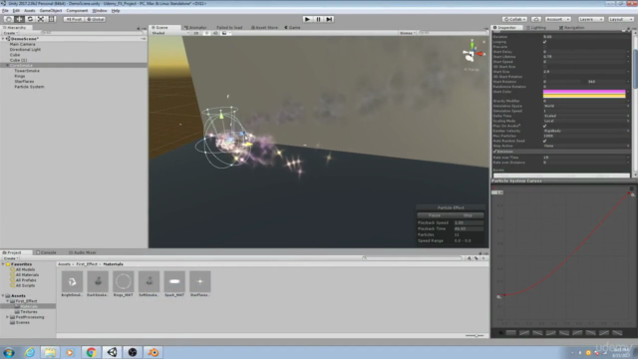This screenshot has height=359, width=638.
Task: Open the Help menu
Action: pos(116,11)
